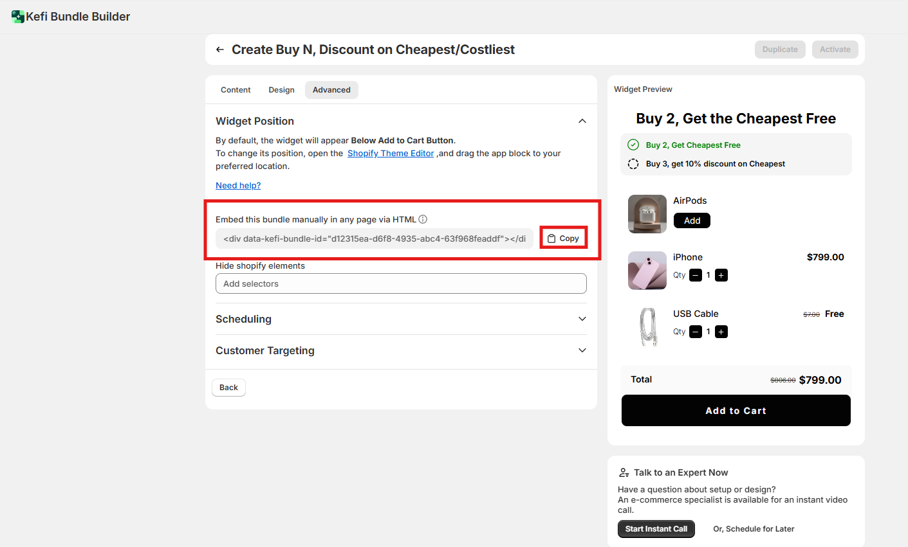Open the Shopify Theme Editor link
This screenshot has width=908, height=547.
[x=391, y=153]
